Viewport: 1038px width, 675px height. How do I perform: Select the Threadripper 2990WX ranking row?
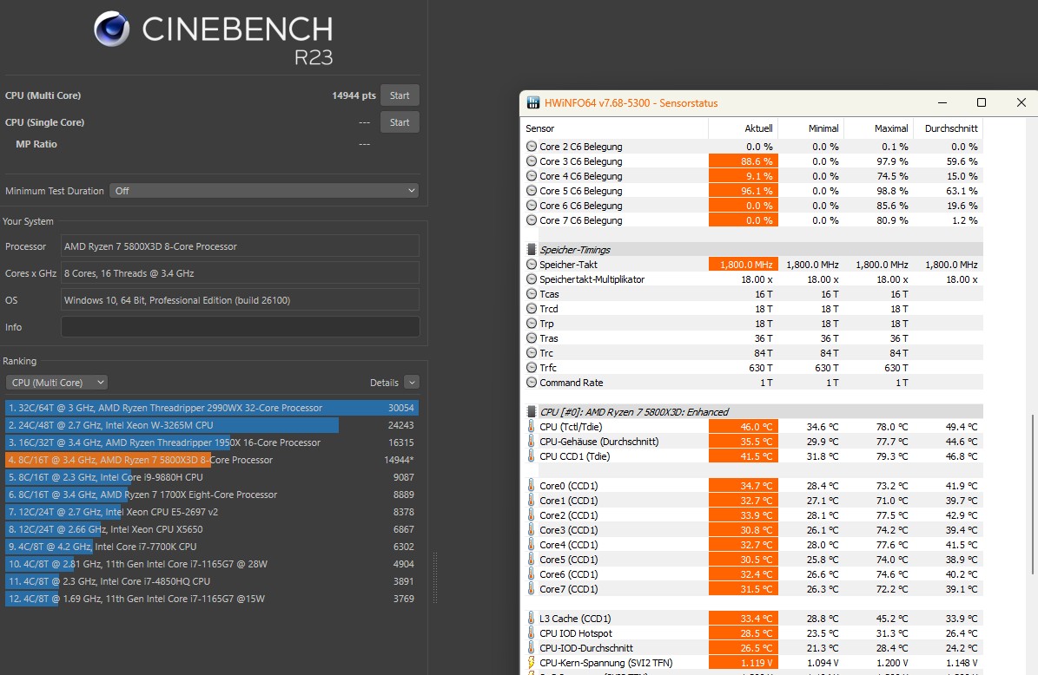click(x=212, y=408)
